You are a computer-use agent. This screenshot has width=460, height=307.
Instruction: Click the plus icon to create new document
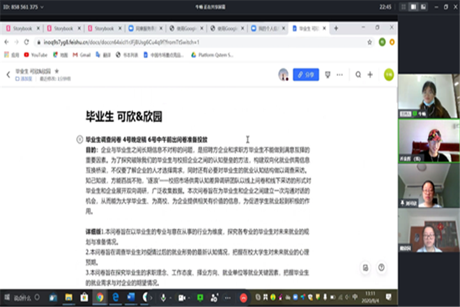tap(371, 74)
